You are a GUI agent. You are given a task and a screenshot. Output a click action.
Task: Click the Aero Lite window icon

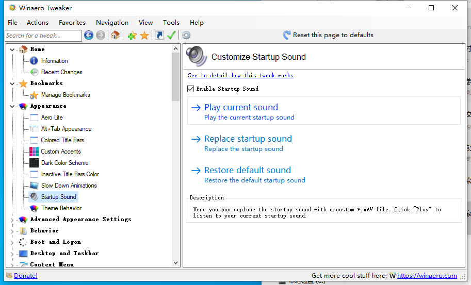(x=34, y=118)
